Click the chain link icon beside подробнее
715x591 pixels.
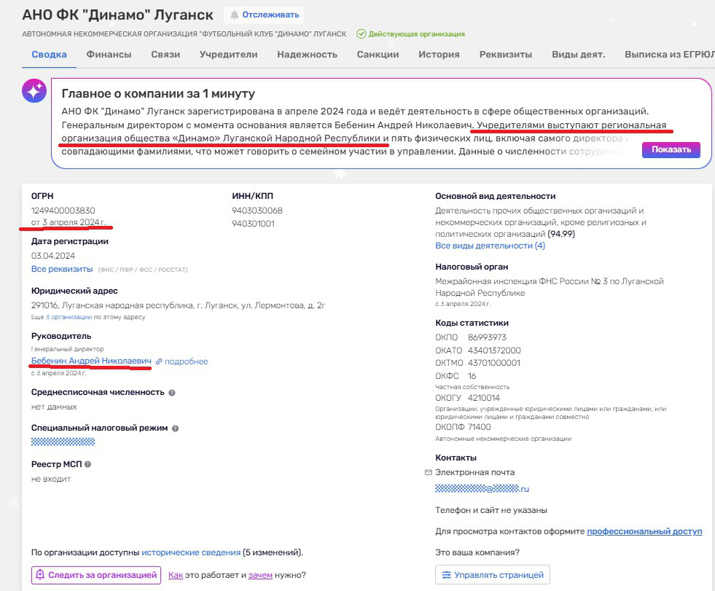(159, 361)
